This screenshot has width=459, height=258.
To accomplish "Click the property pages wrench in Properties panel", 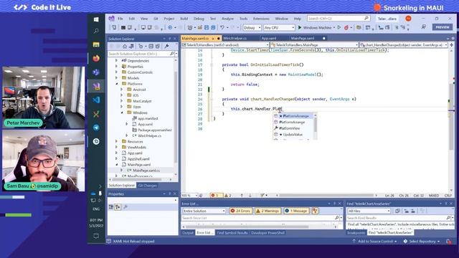I will click(126, 207).
